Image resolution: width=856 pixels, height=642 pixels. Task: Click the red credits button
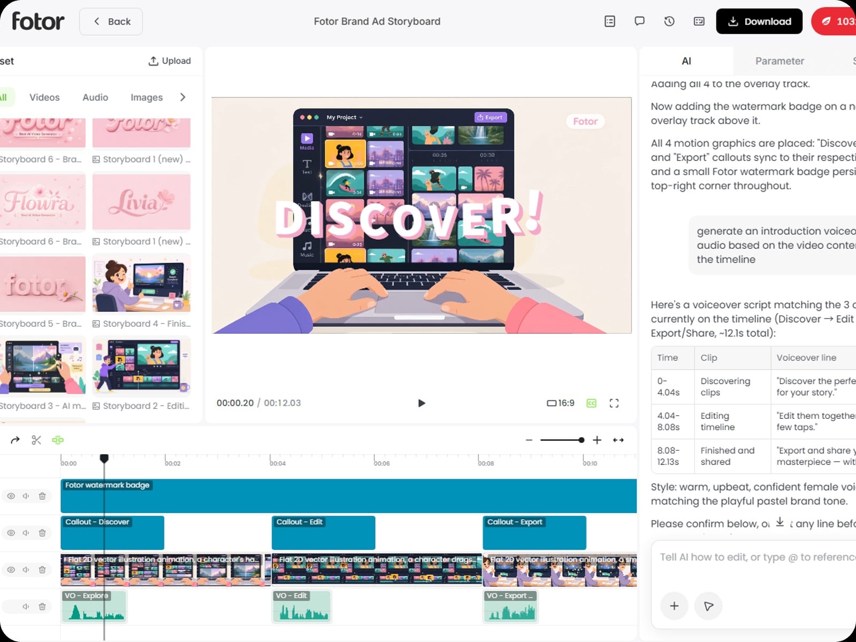(835, 21)
